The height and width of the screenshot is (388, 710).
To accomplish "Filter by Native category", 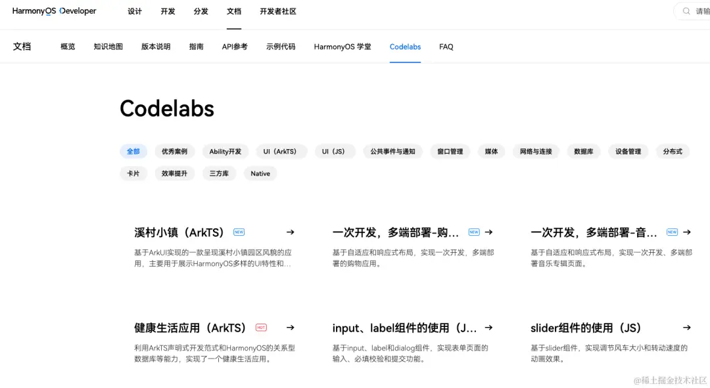I will tap(260, 173).
